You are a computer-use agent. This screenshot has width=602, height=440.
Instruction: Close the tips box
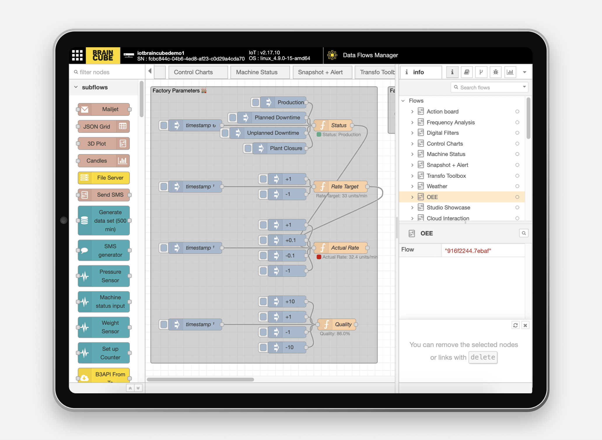[525, 325]
